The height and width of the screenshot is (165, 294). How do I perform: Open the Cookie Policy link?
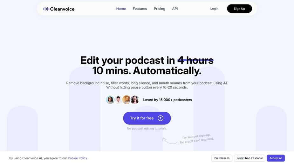click(78, 158)
